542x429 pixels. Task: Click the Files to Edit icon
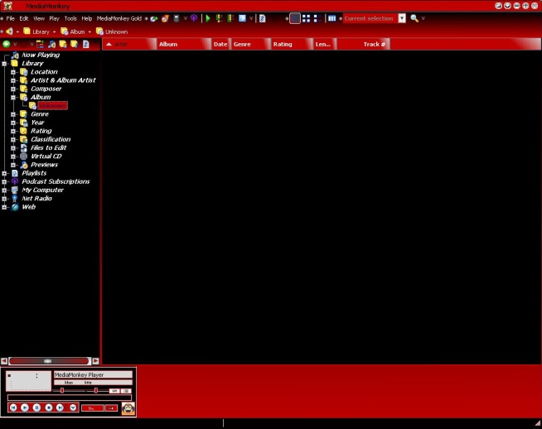pos(23,148)
